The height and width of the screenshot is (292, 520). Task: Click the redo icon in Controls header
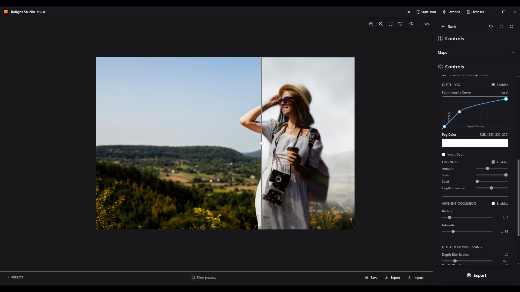pos(501,26)
